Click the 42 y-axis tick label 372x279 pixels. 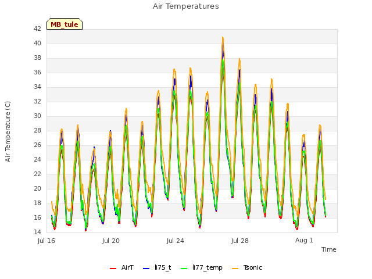click(37, 28)
